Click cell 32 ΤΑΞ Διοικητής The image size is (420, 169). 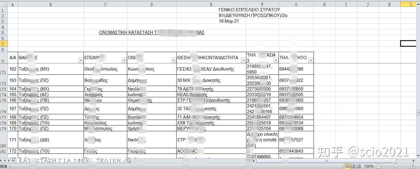point(211,109)
